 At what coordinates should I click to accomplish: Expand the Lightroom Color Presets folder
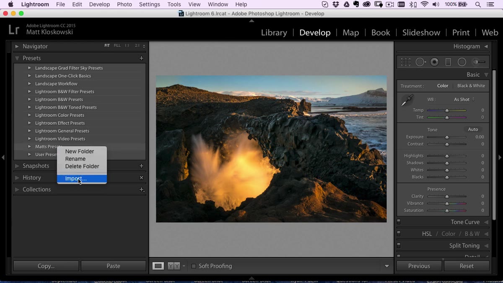point(29,115)
